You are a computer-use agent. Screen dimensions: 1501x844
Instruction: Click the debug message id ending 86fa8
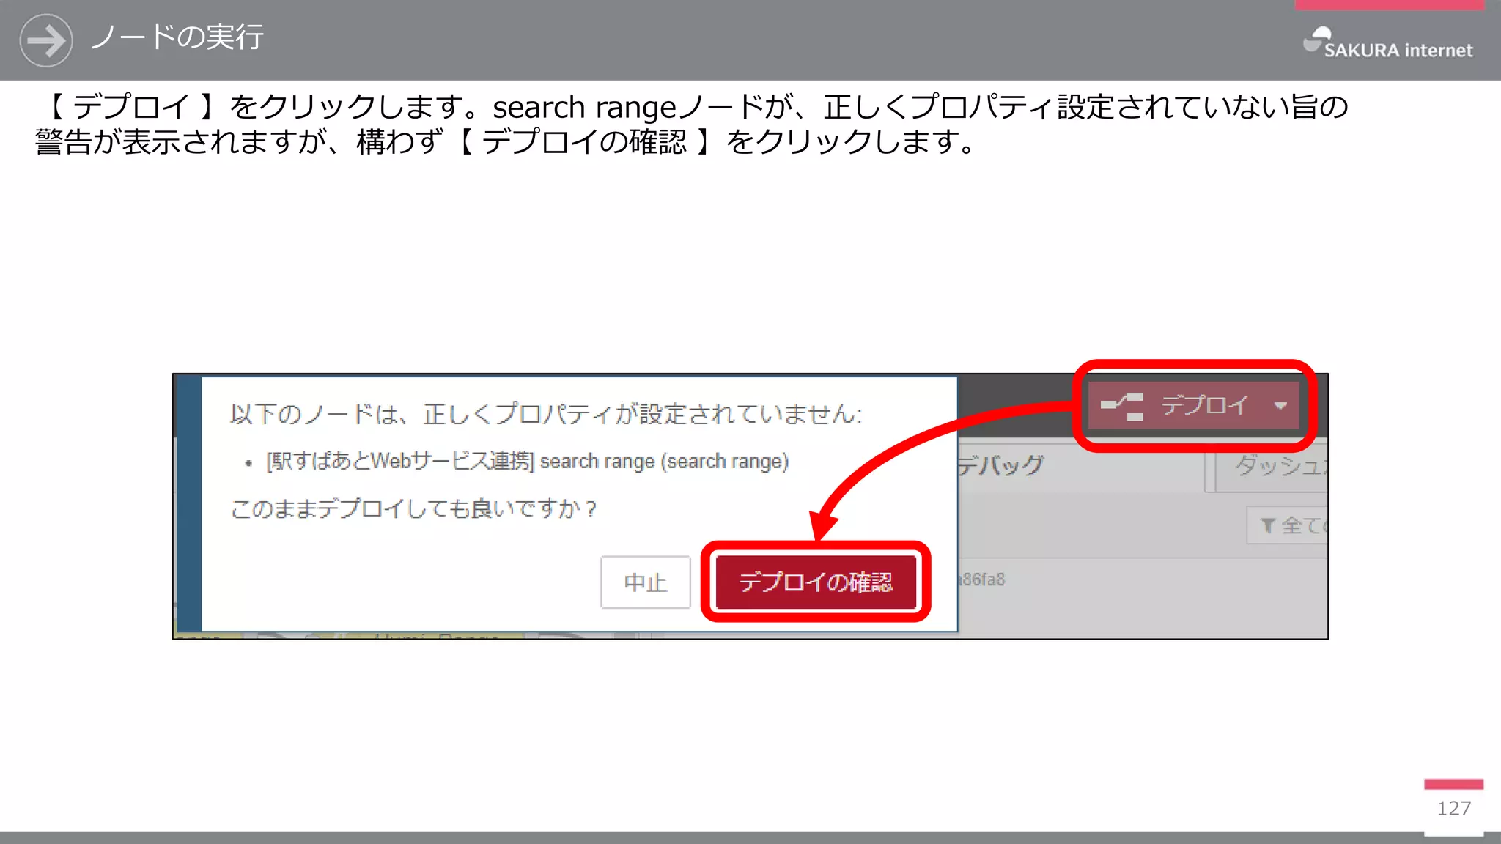(x=981, y=580)
